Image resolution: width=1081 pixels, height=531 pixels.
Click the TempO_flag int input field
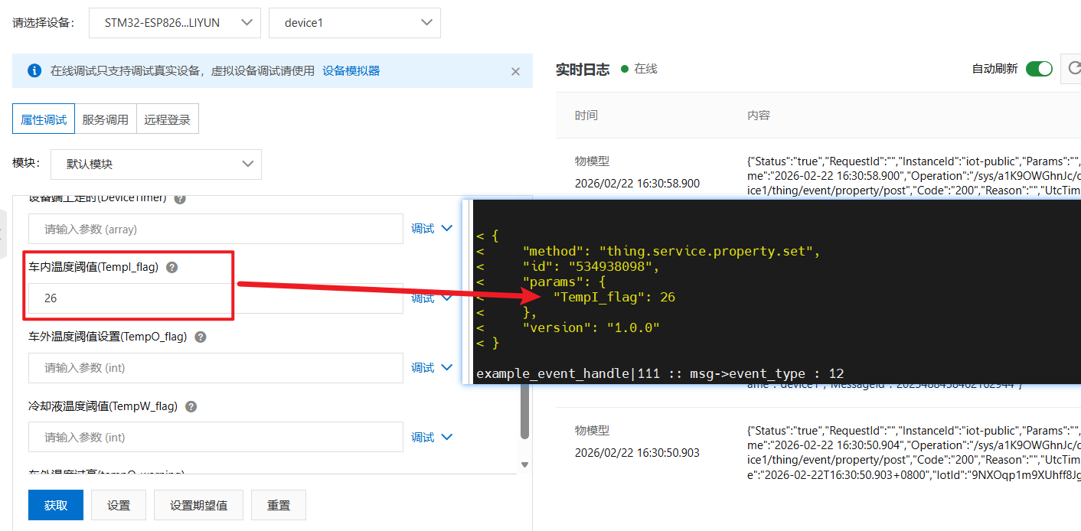point(216,368)
